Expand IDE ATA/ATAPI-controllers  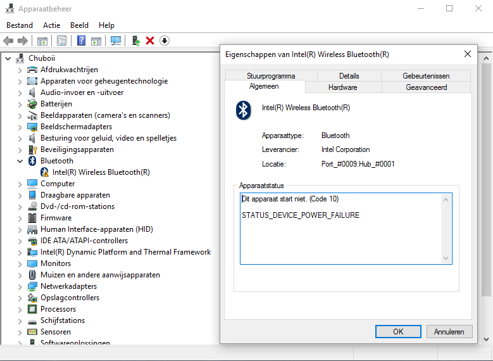20,241
